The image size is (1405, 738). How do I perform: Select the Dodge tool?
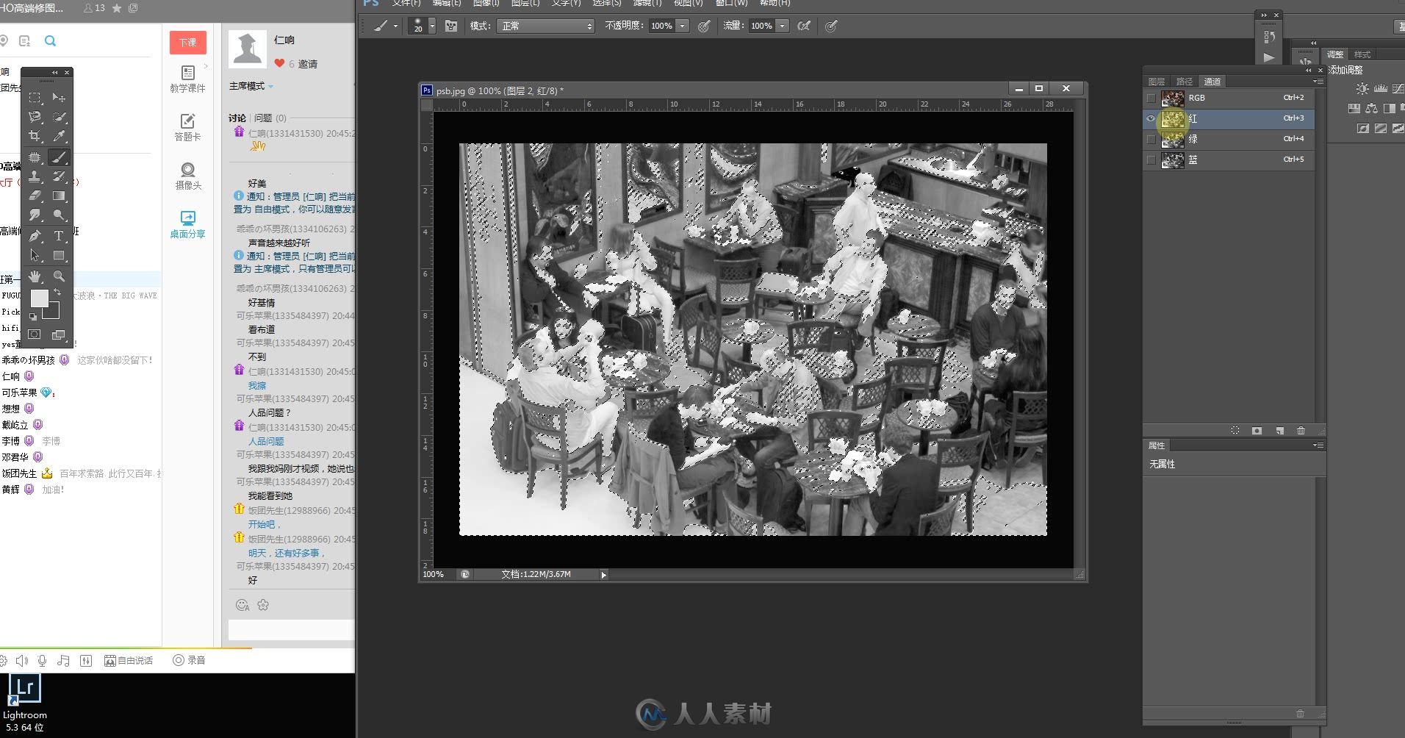(x=59, y=215)
